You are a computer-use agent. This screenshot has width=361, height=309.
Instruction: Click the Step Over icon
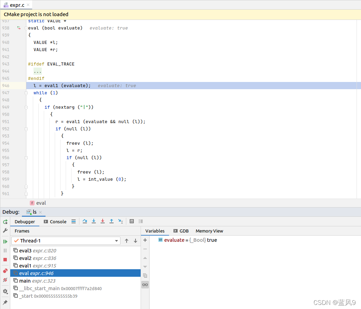(x=85, y=221)
